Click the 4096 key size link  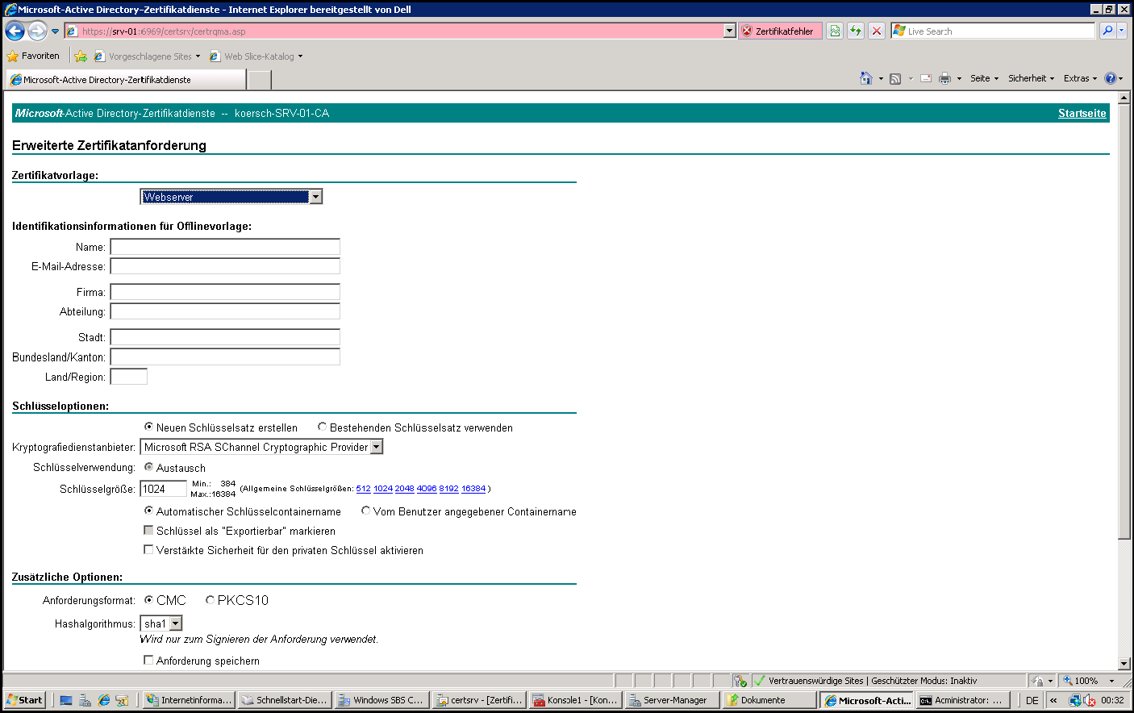click(427, 489)
